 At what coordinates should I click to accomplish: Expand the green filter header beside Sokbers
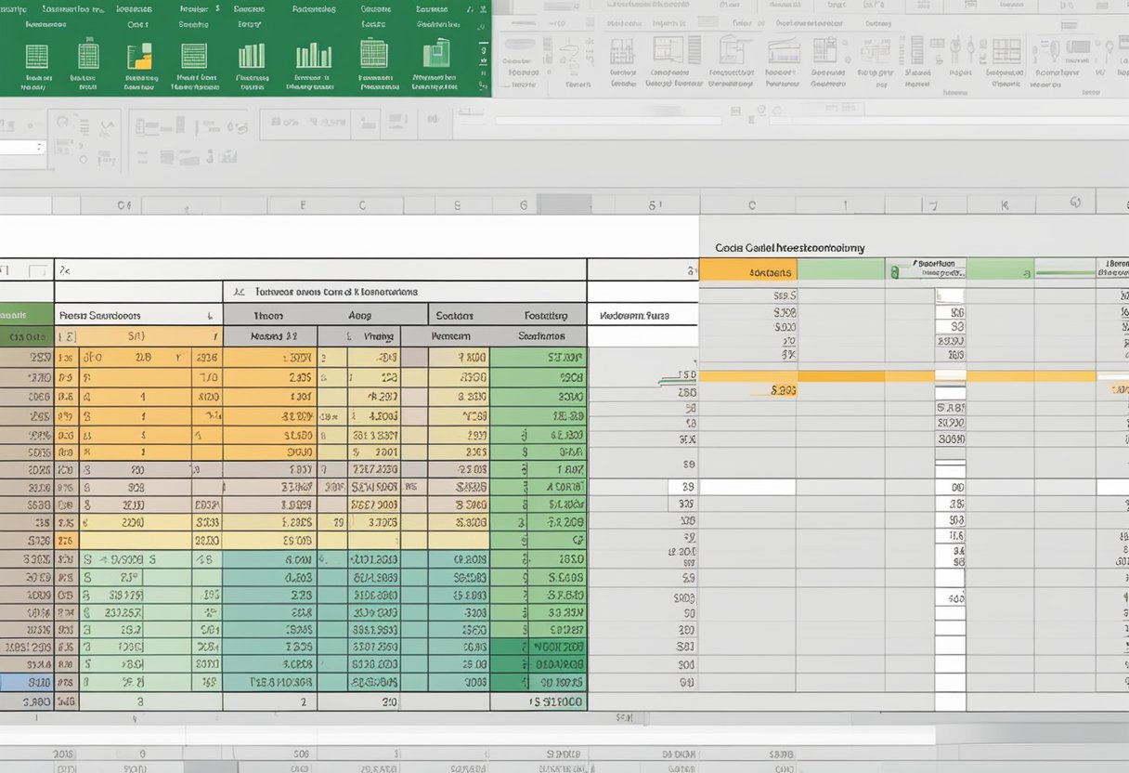840,270
